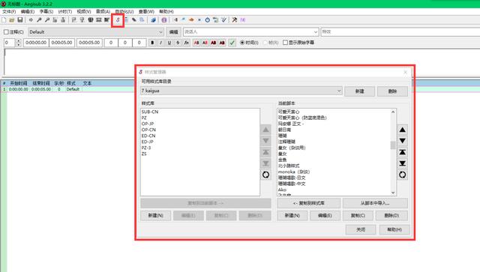Screen dimensions: 480x272
Task: Enable 显示原始字幕 show original checkbox
Action: click(285, 43)
